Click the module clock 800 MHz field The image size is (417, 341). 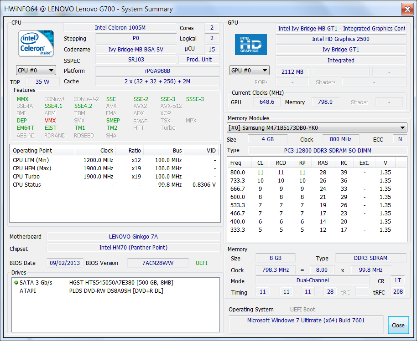point(341,139)
